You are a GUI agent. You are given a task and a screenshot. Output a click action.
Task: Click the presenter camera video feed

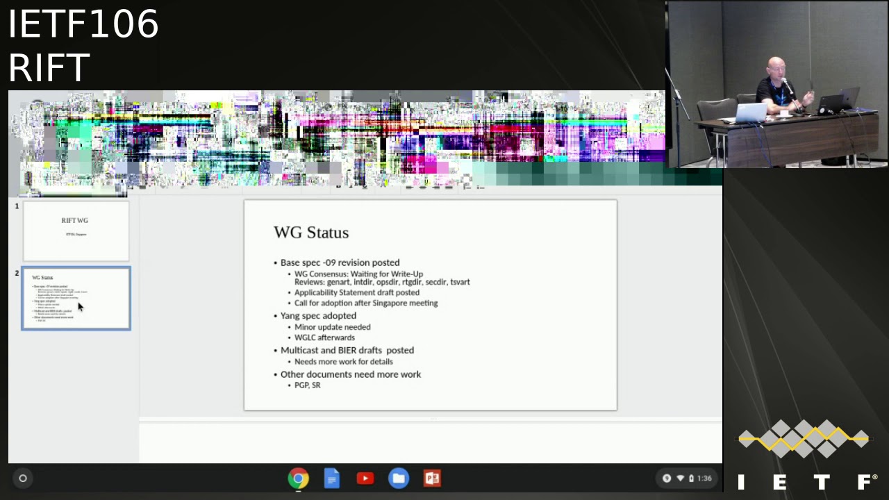click(x=777, y=85)
